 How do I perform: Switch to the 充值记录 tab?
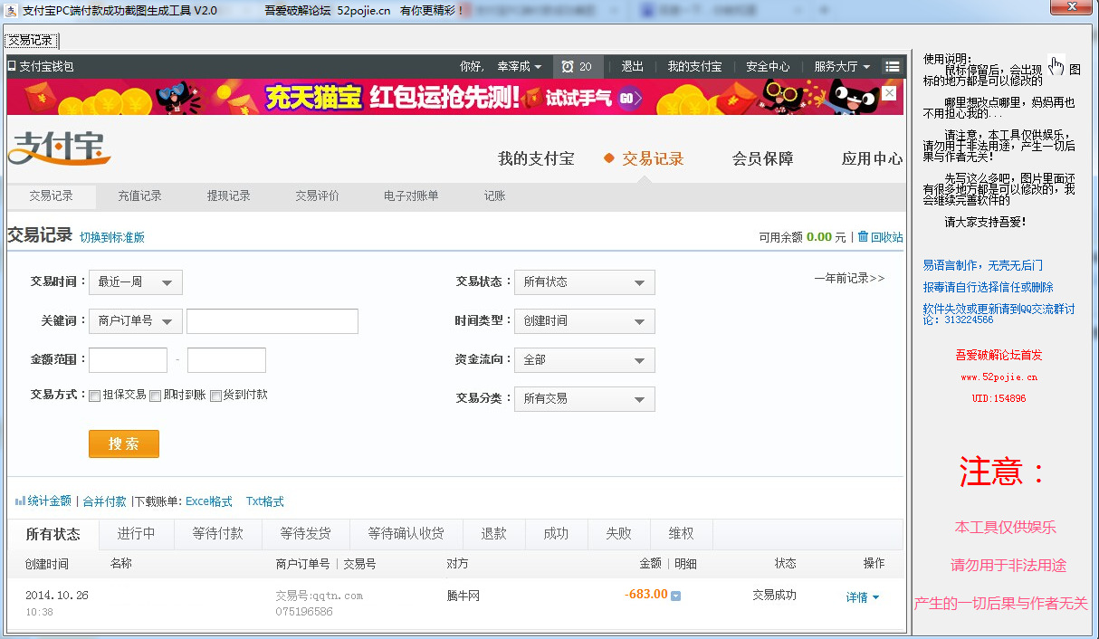140,196
